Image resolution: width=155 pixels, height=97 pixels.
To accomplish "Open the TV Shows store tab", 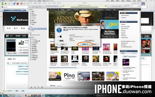I will [x=76, y=10].
